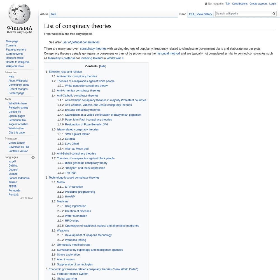The height and width of the screenshot is (280, 280).
Task: Click the search magnifier icon
Action: coord(274,13)
